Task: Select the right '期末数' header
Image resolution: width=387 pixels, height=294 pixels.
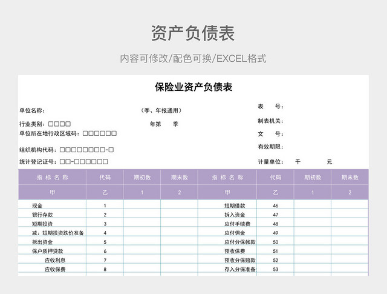Action: click(x=350, y=177)
